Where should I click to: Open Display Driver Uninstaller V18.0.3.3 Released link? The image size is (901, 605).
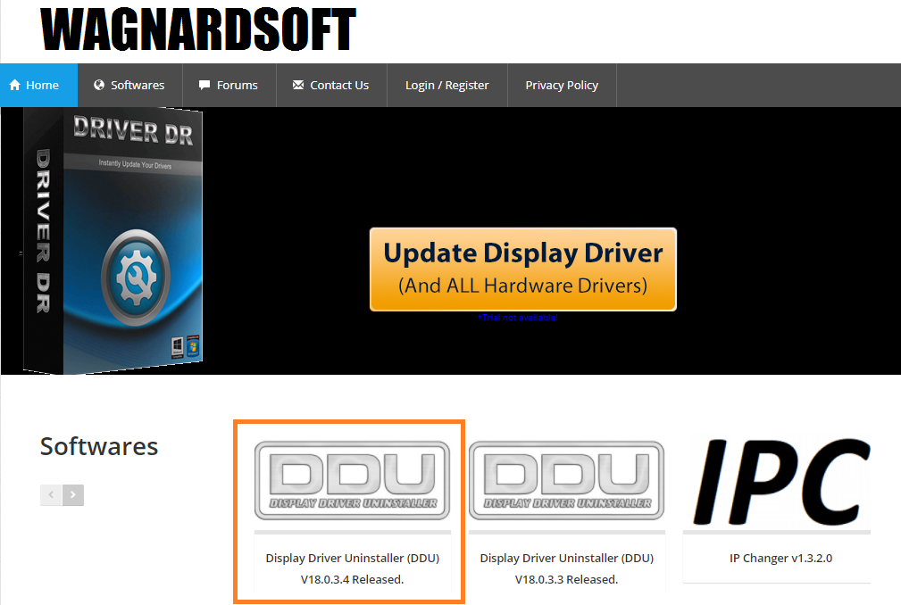(x=566, y=568)
